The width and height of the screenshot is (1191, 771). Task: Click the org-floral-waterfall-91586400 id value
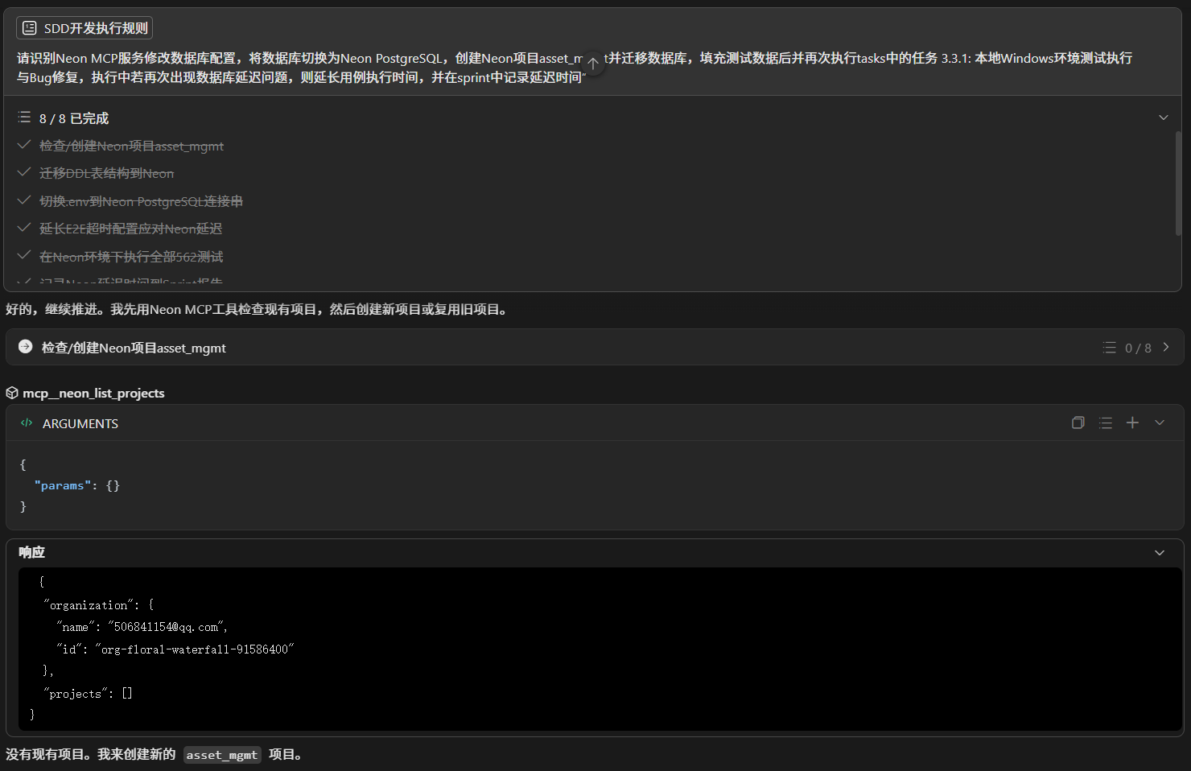point(194,649)
